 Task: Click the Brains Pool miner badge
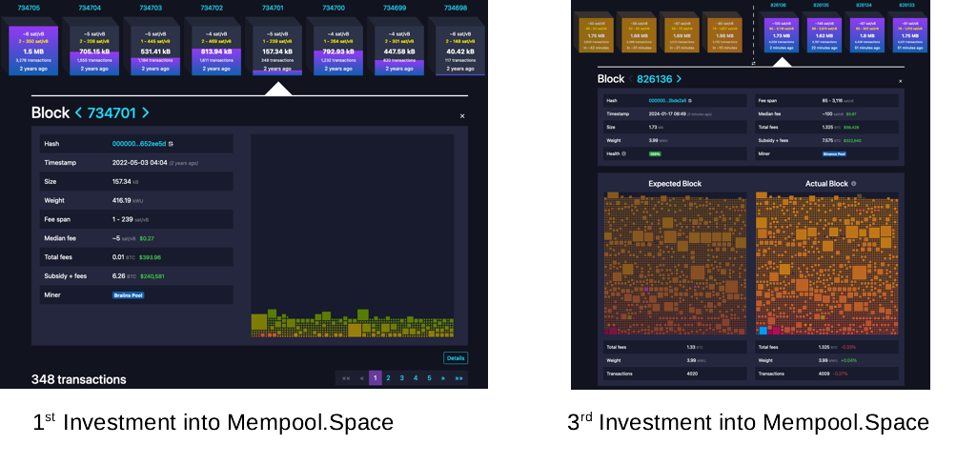[x=129, y=295]
